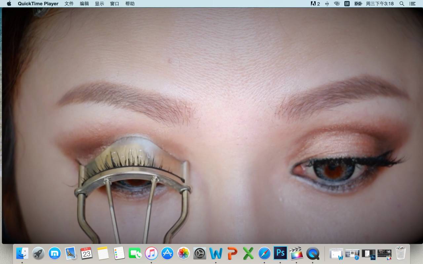
Task: Click the clock showing 周三下午3:18
Action: pyautogui.click(x=380, y=4)
